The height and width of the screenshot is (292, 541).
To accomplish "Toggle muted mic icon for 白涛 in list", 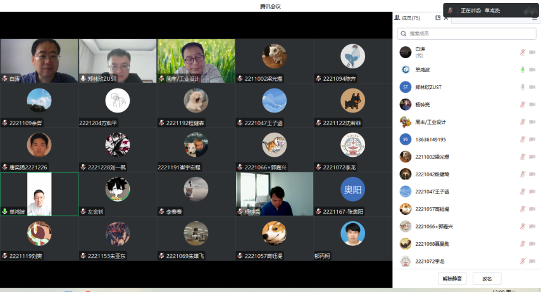I will 523,52.
